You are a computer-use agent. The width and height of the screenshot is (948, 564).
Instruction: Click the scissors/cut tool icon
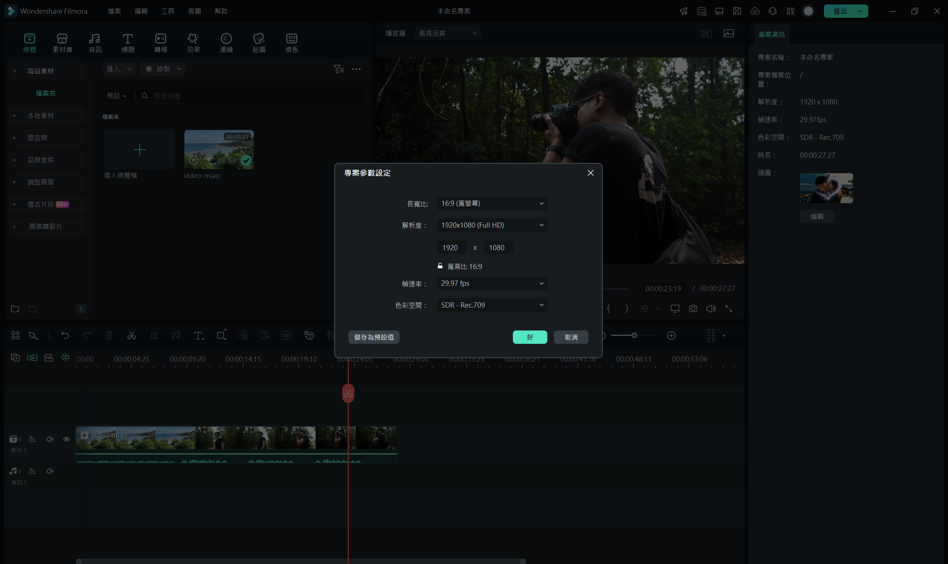pos(132,335)
